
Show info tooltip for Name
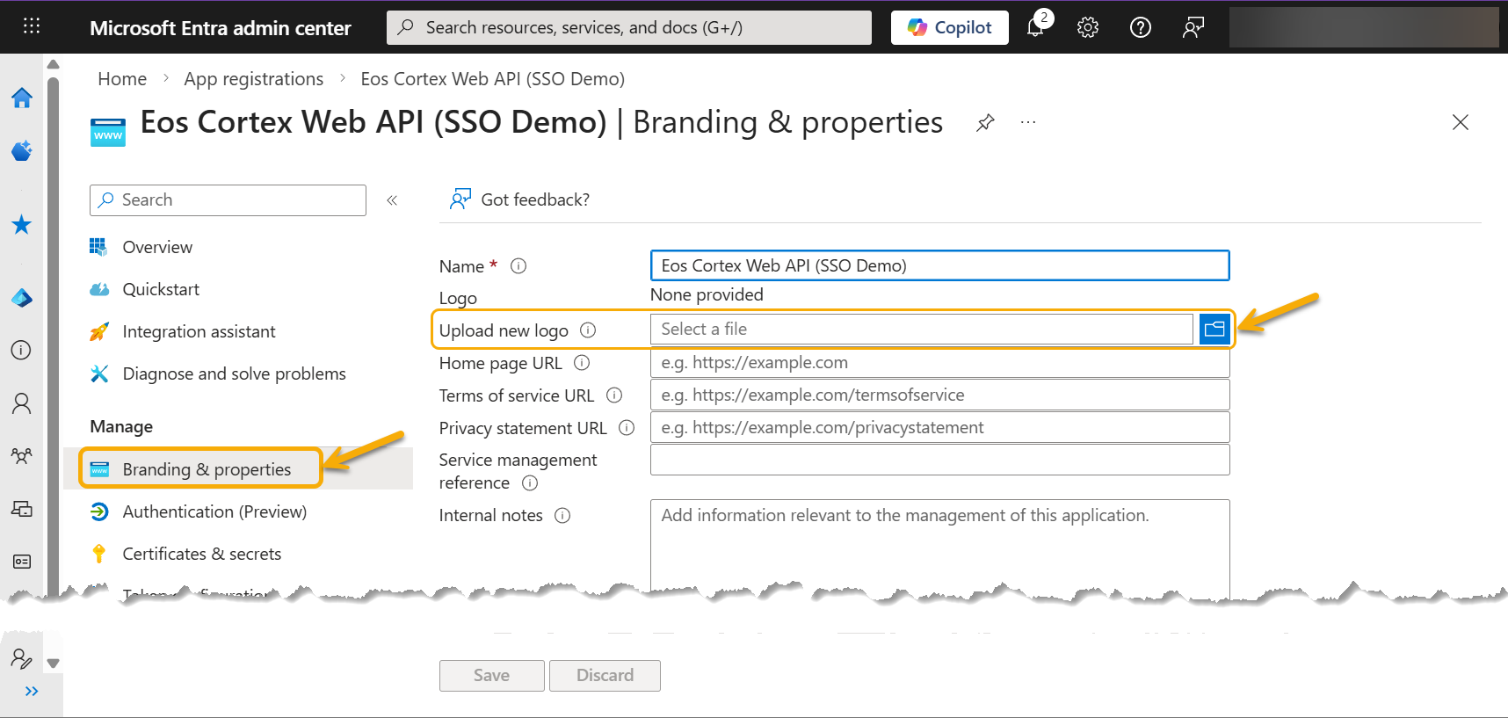click(518, 265)
